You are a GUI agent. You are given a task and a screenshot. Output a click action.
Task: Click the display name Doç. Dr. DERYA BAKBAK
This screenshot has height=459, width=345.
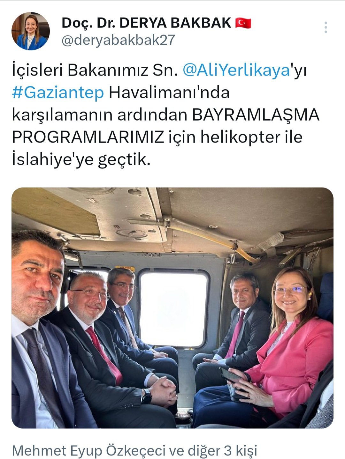point(146,23)
